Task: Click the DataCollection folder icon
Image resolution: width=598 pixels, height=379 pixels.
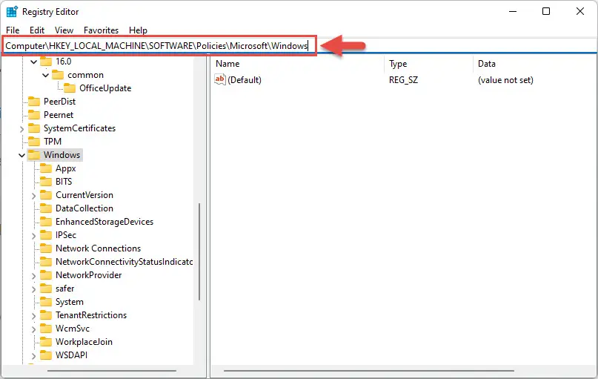Action: pos(46,208)
